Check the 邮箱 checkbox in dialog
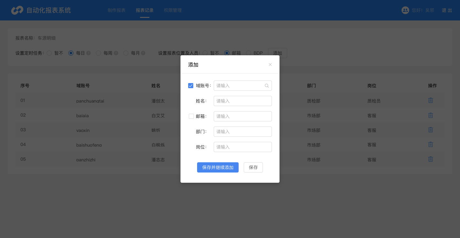460x238 pixels. pyautogui.click(x=191, y=116)
